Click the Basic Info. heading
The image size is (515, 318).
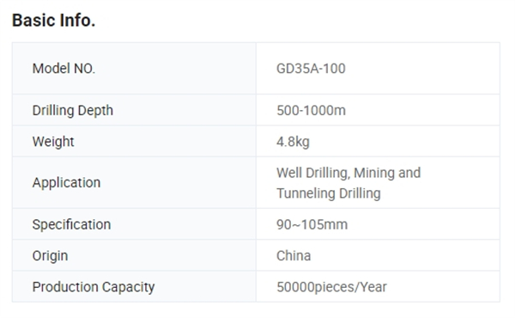coord(53,21)
